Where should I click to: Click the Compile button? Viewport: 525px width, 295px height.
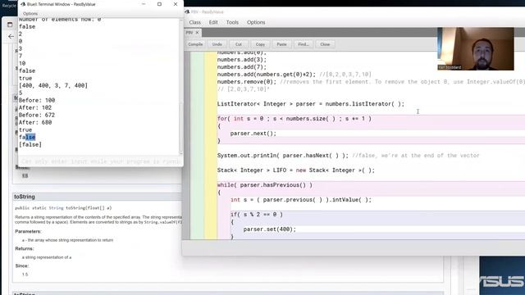coord(195,44)
